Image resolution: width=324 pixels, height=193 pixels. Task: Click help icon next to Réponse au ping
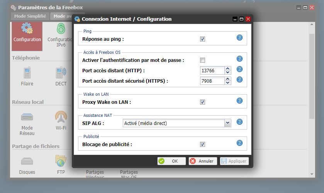click(x=239, y=38)
